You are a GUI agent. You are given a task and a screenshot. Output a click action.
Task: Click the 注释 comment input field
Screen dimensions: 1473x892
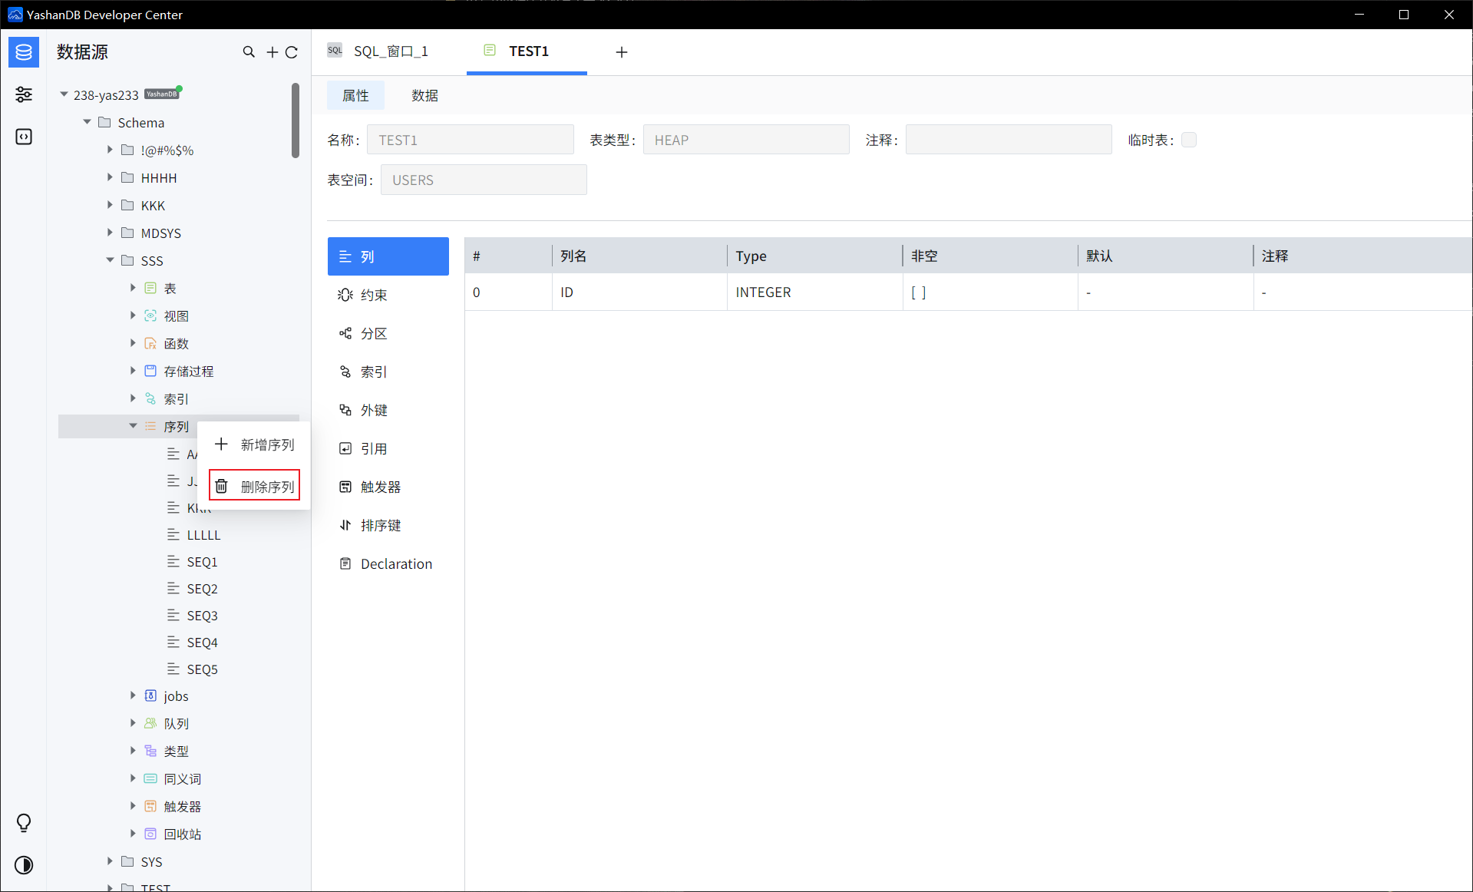[x=1009, y=140]
